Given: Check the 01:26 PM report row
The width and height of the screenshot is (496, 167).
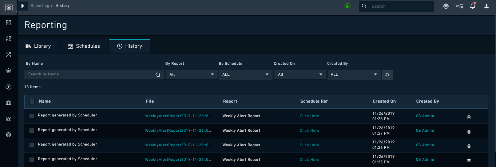Looking at the screenshot, I should [32, 145].
